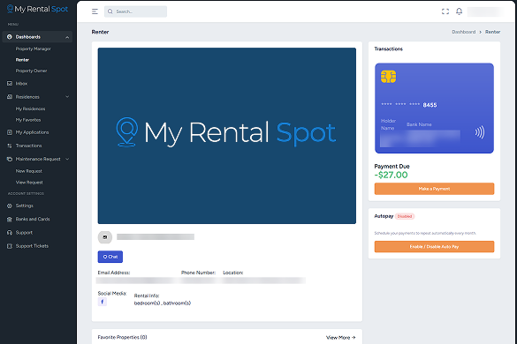The width and height of the screenshot is (517, 344).
Task: Go to My Favorites
Action: [x=28, y=120]
